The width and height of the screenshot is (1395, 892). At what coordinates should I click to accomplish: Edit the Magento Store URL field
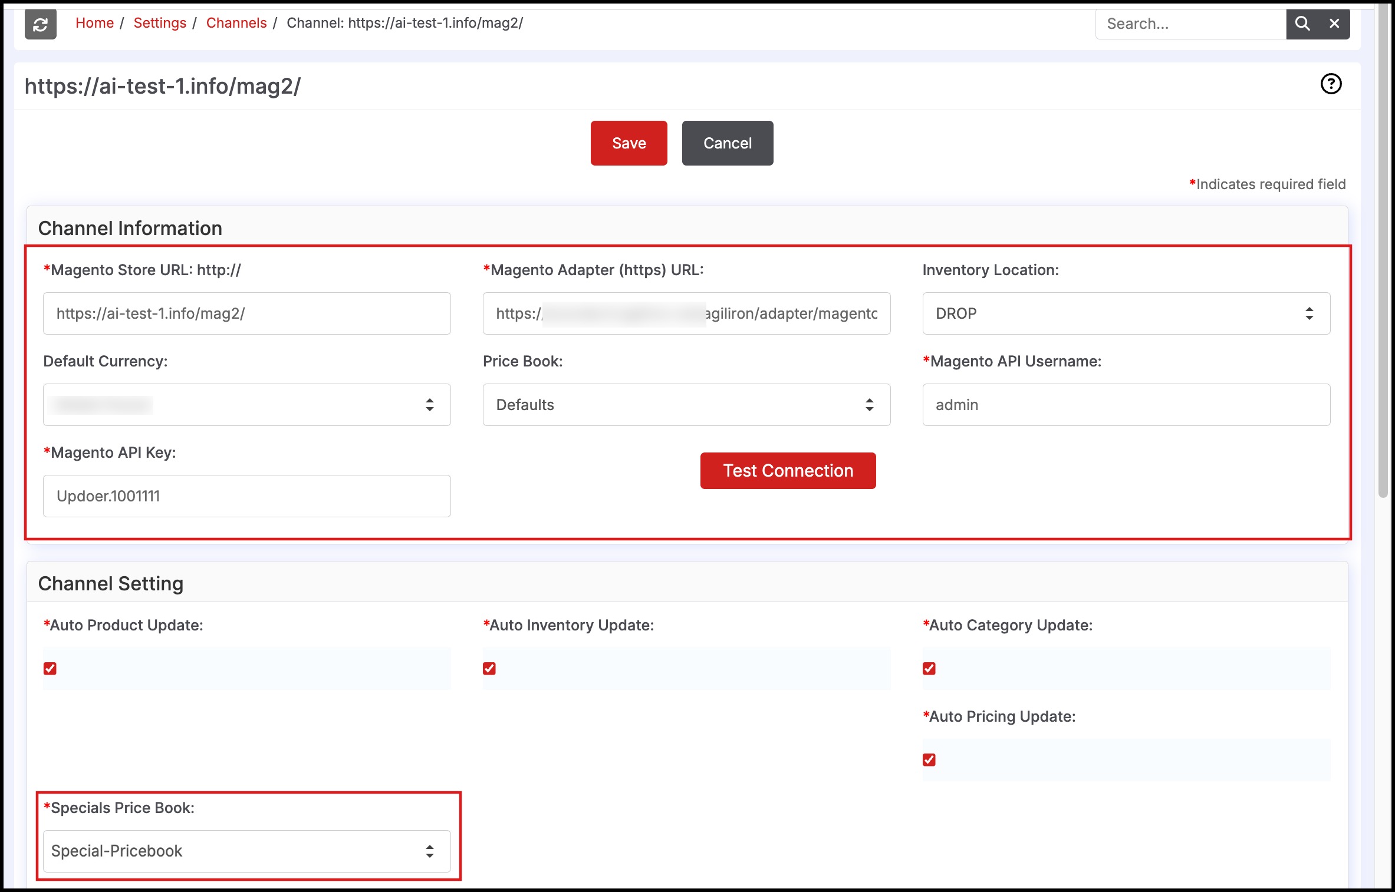coord(247,313)
